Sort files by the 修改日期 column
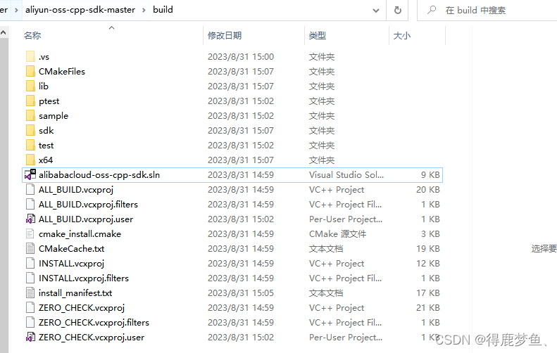557x353 pixels. coord(225,35)
